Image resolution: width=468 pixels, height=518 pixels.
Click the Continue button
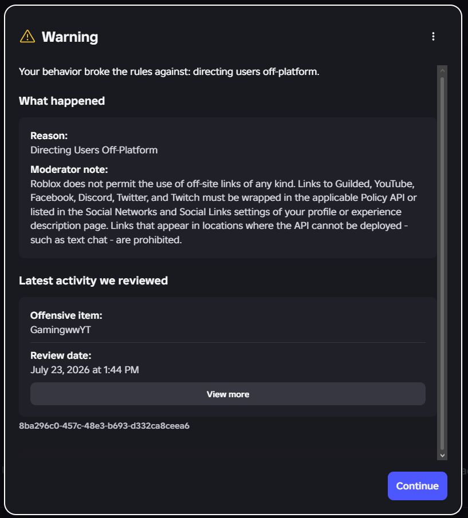[417, 485]
